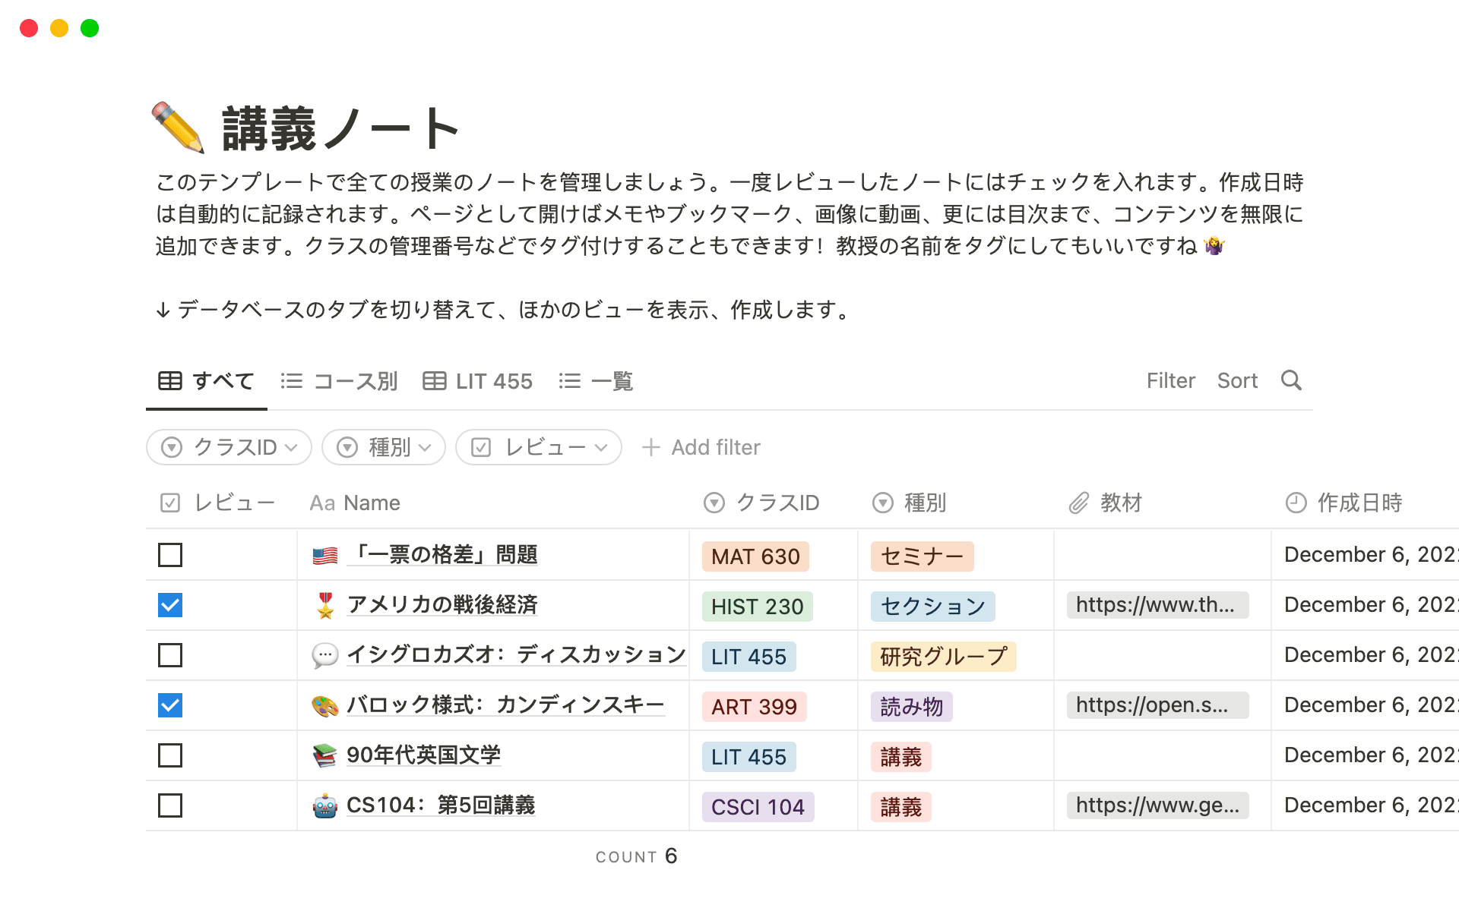Viewport: 1459px width, 911px height.
Task: Click the clock icon in 作成日時 column header
Action: tap(1296, 503)
